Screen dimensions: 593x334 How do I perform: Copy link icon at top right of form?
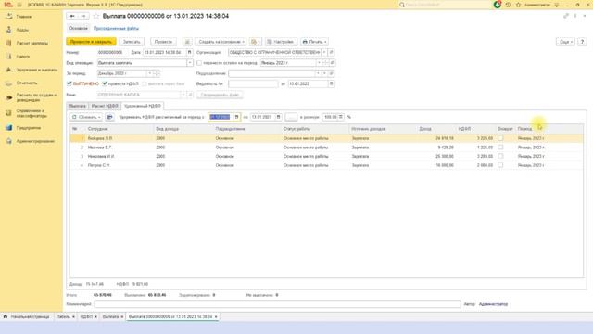(566, 16)
